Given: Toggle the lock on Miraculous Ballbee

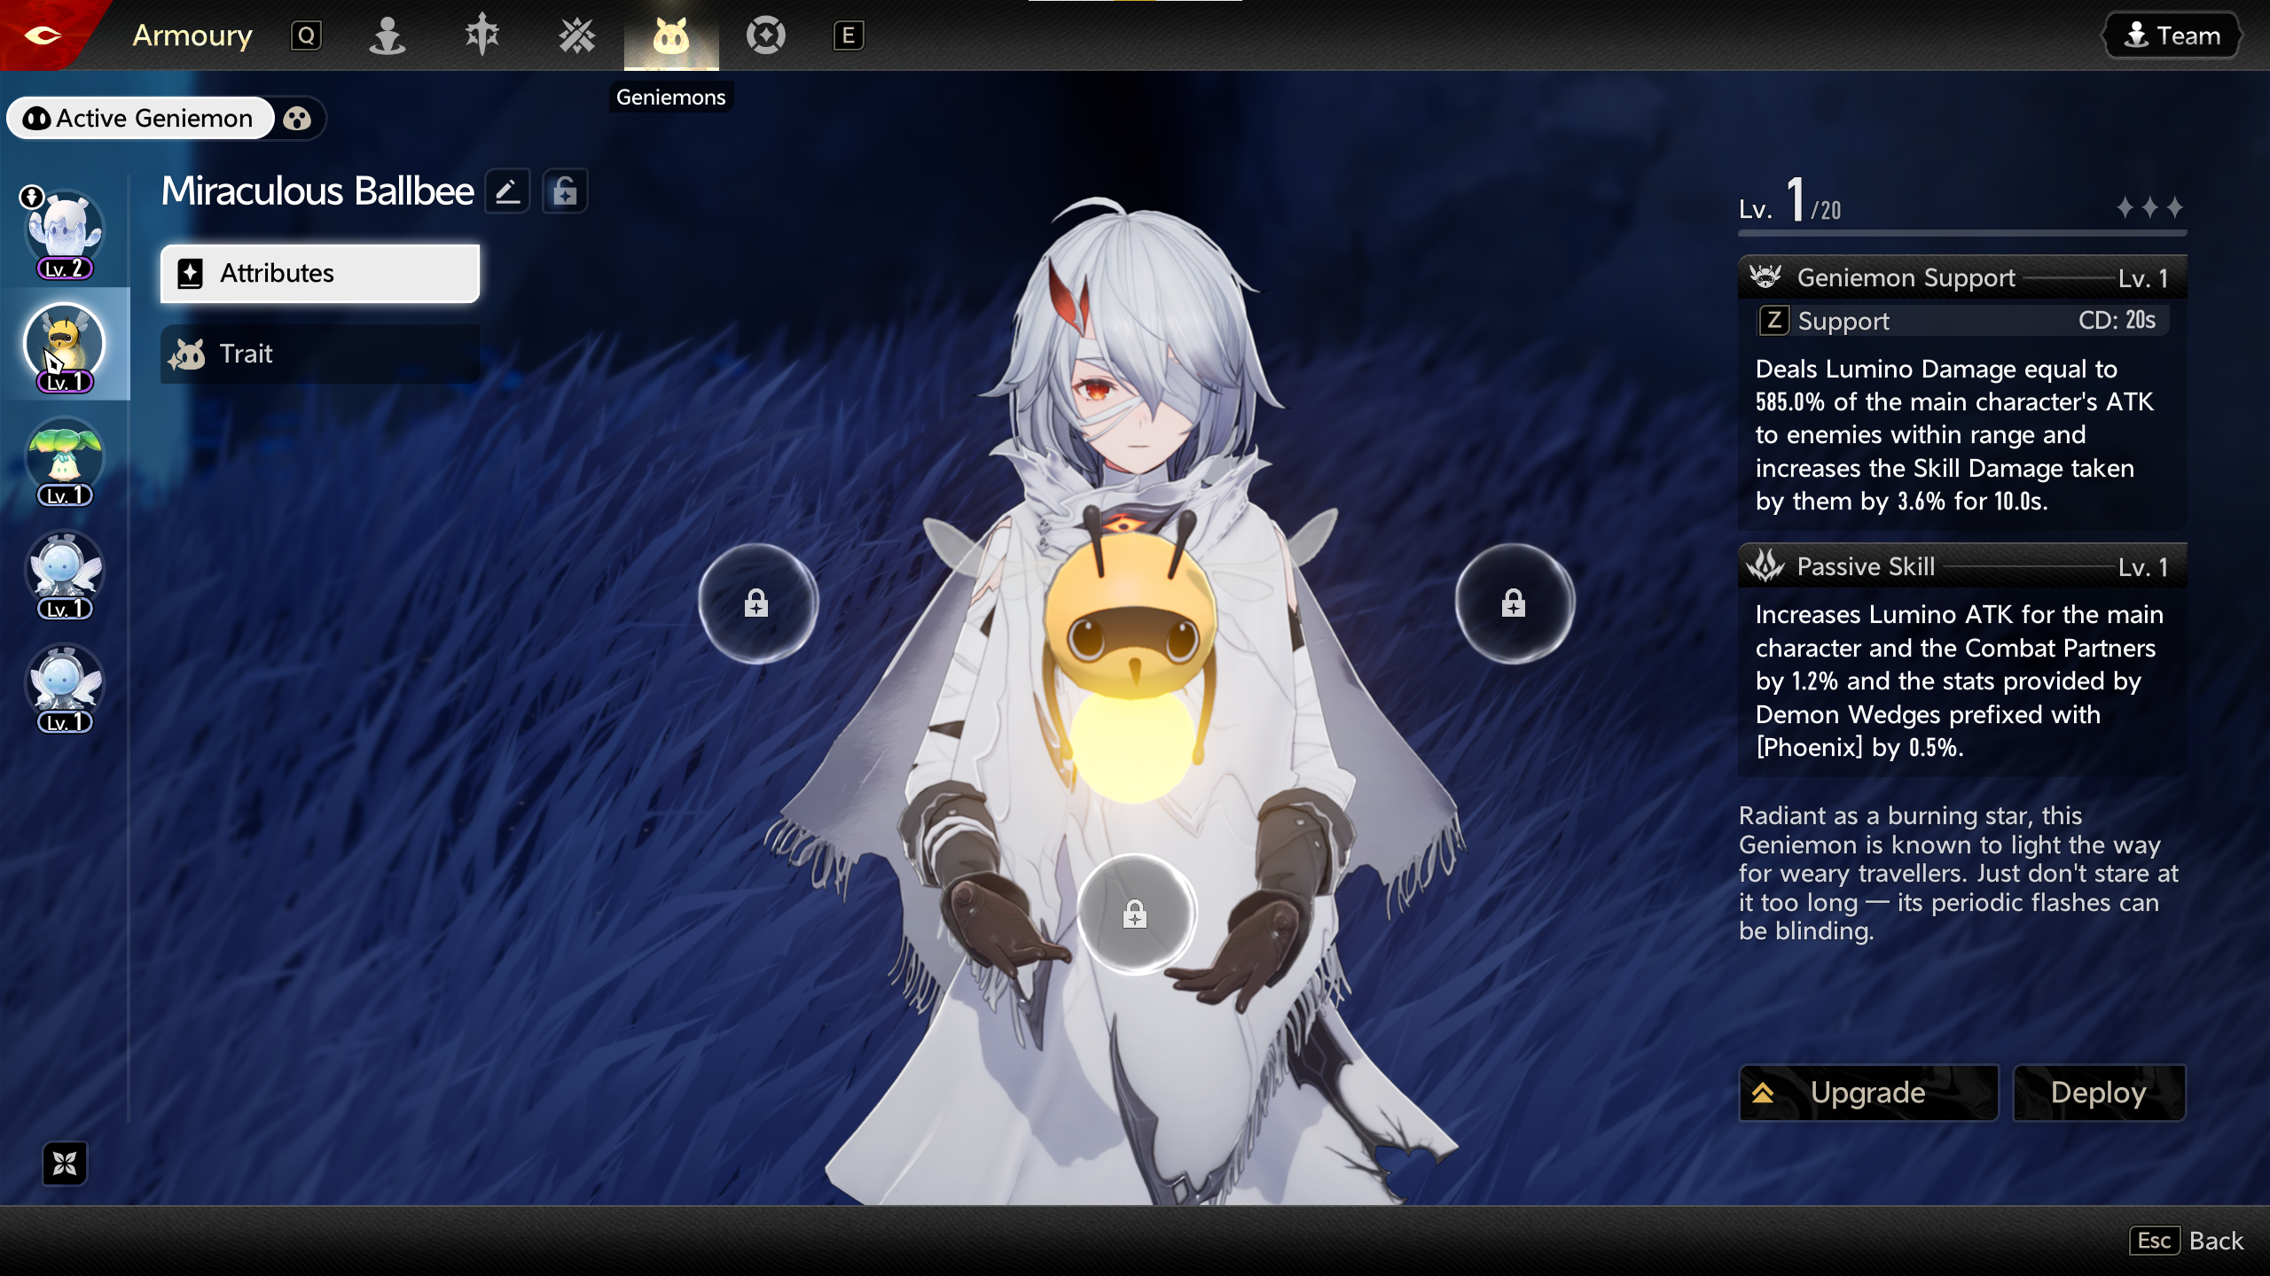Looking at the screenshot, I should pos(565,191).
